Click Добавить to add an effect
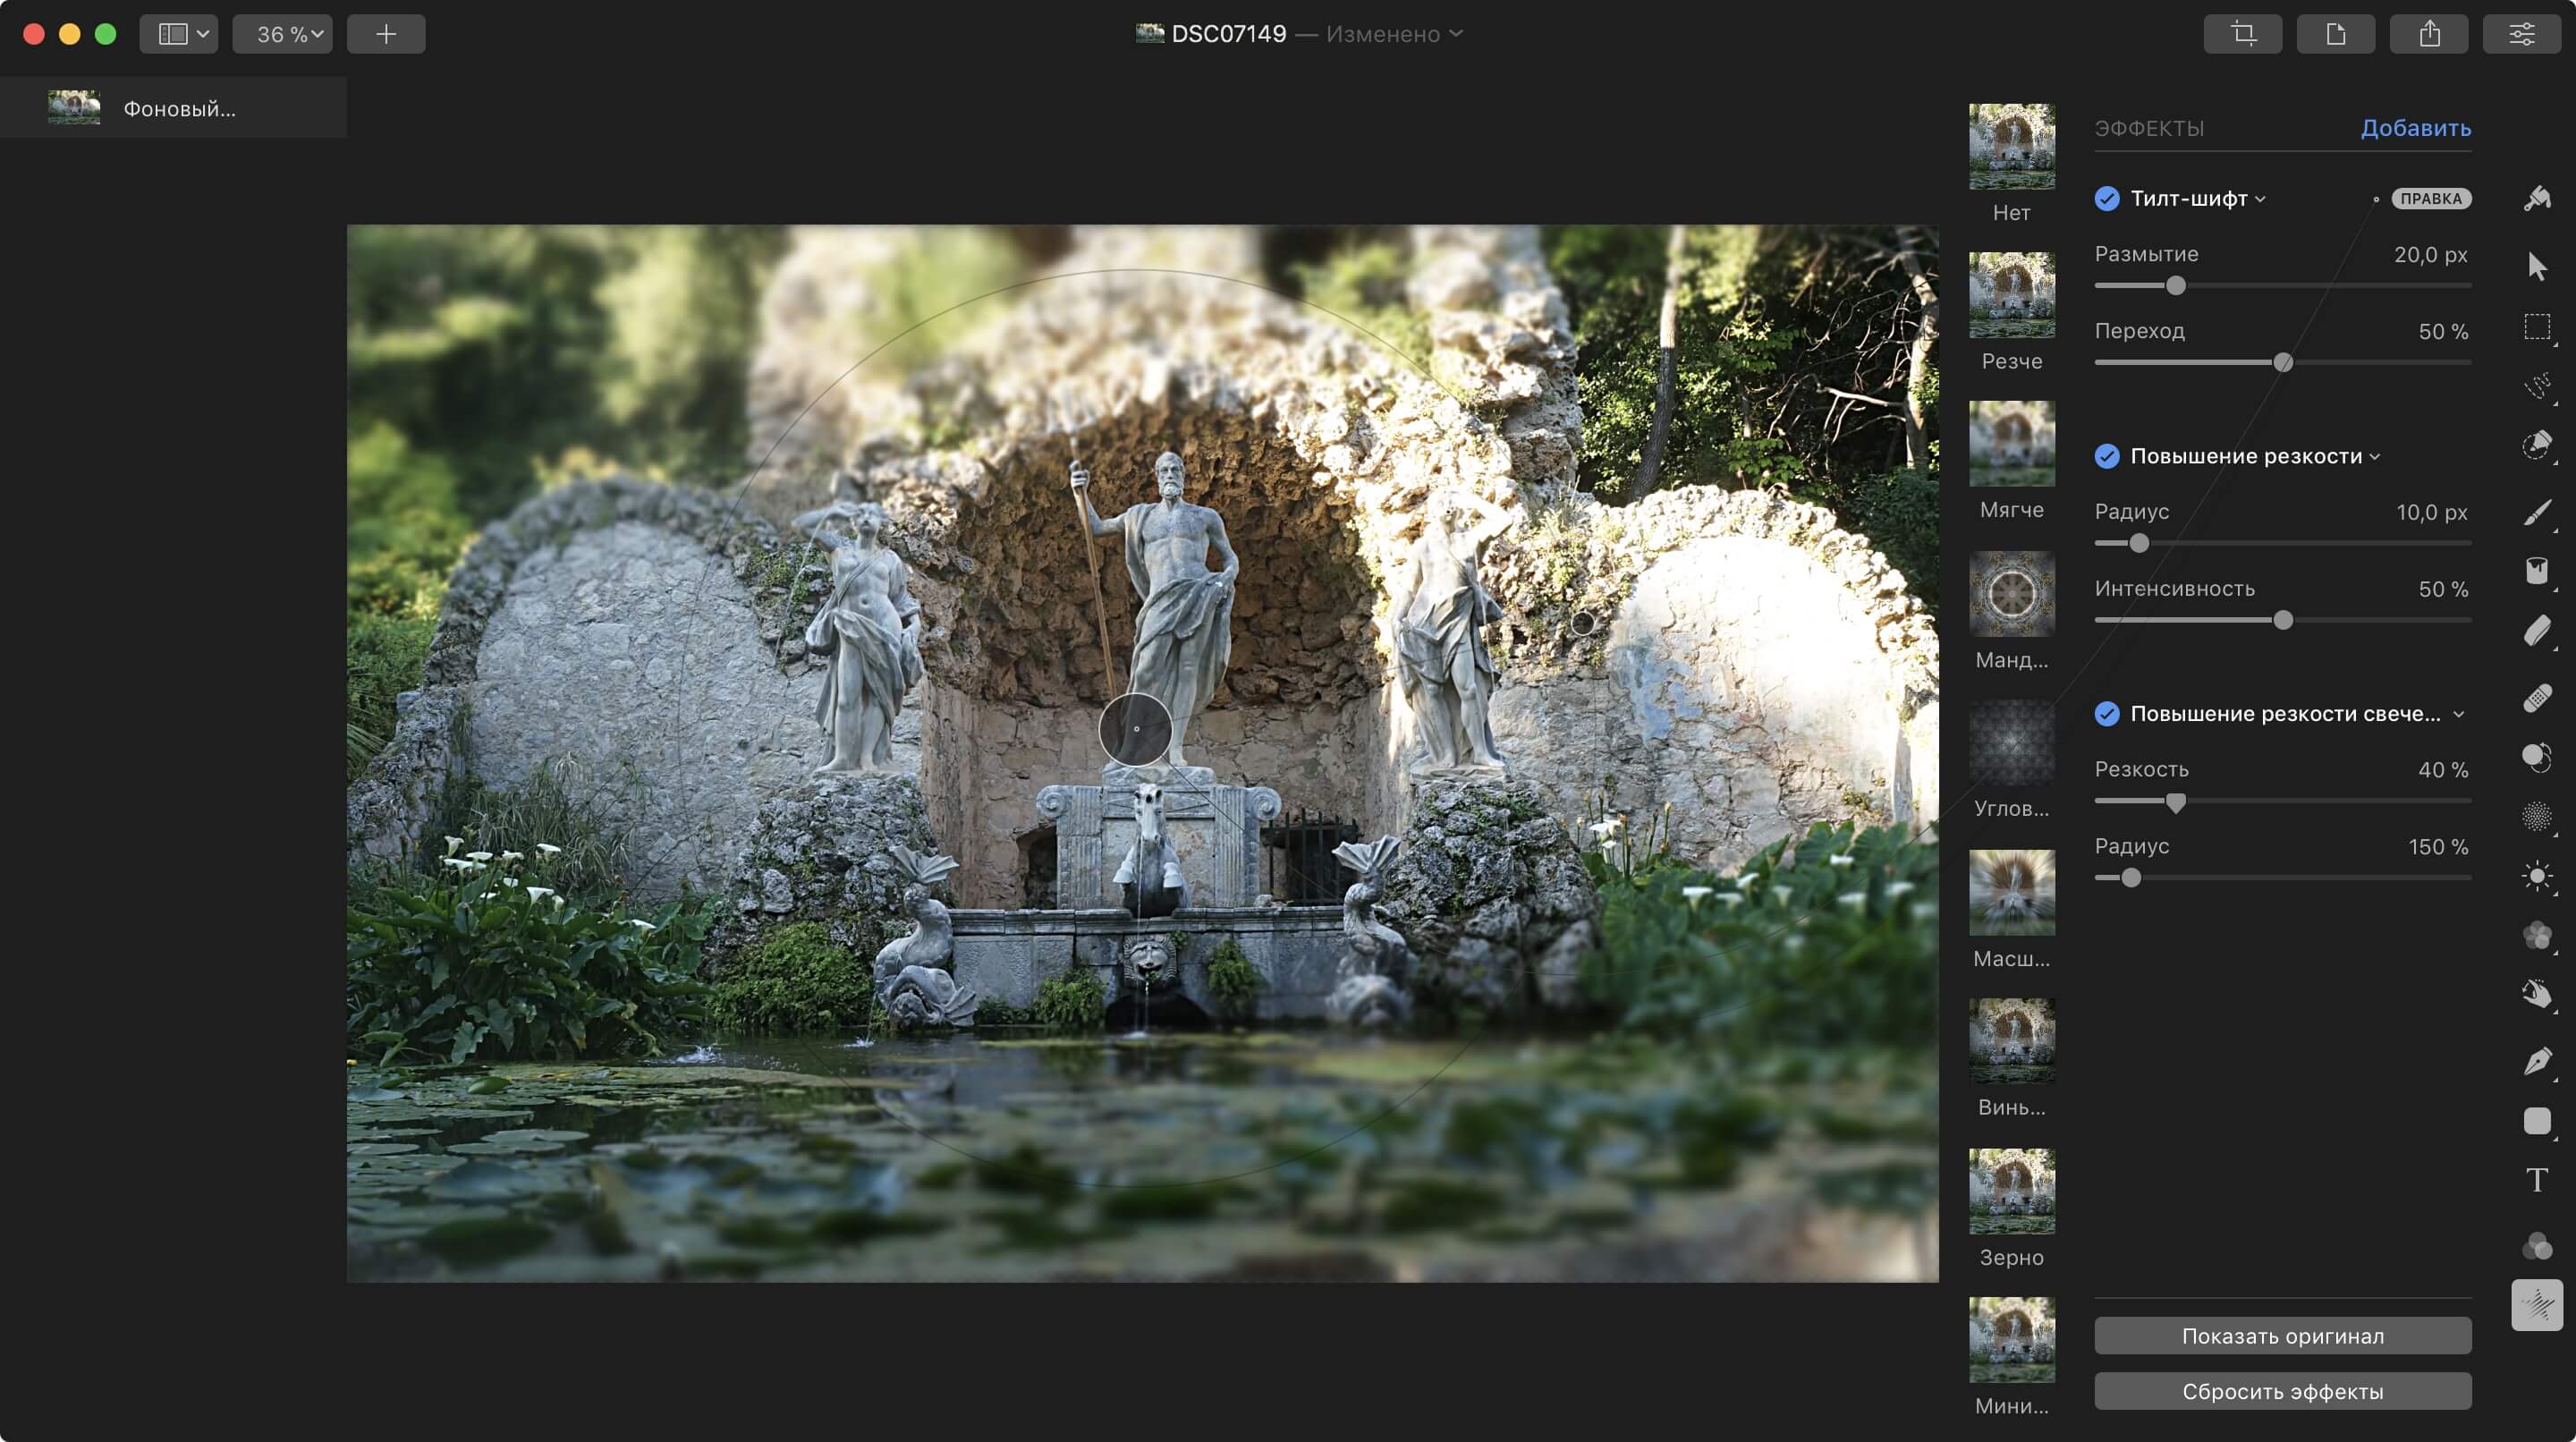Image resolution: width=2576 pixels, height=1442 pixels. 2416,128
